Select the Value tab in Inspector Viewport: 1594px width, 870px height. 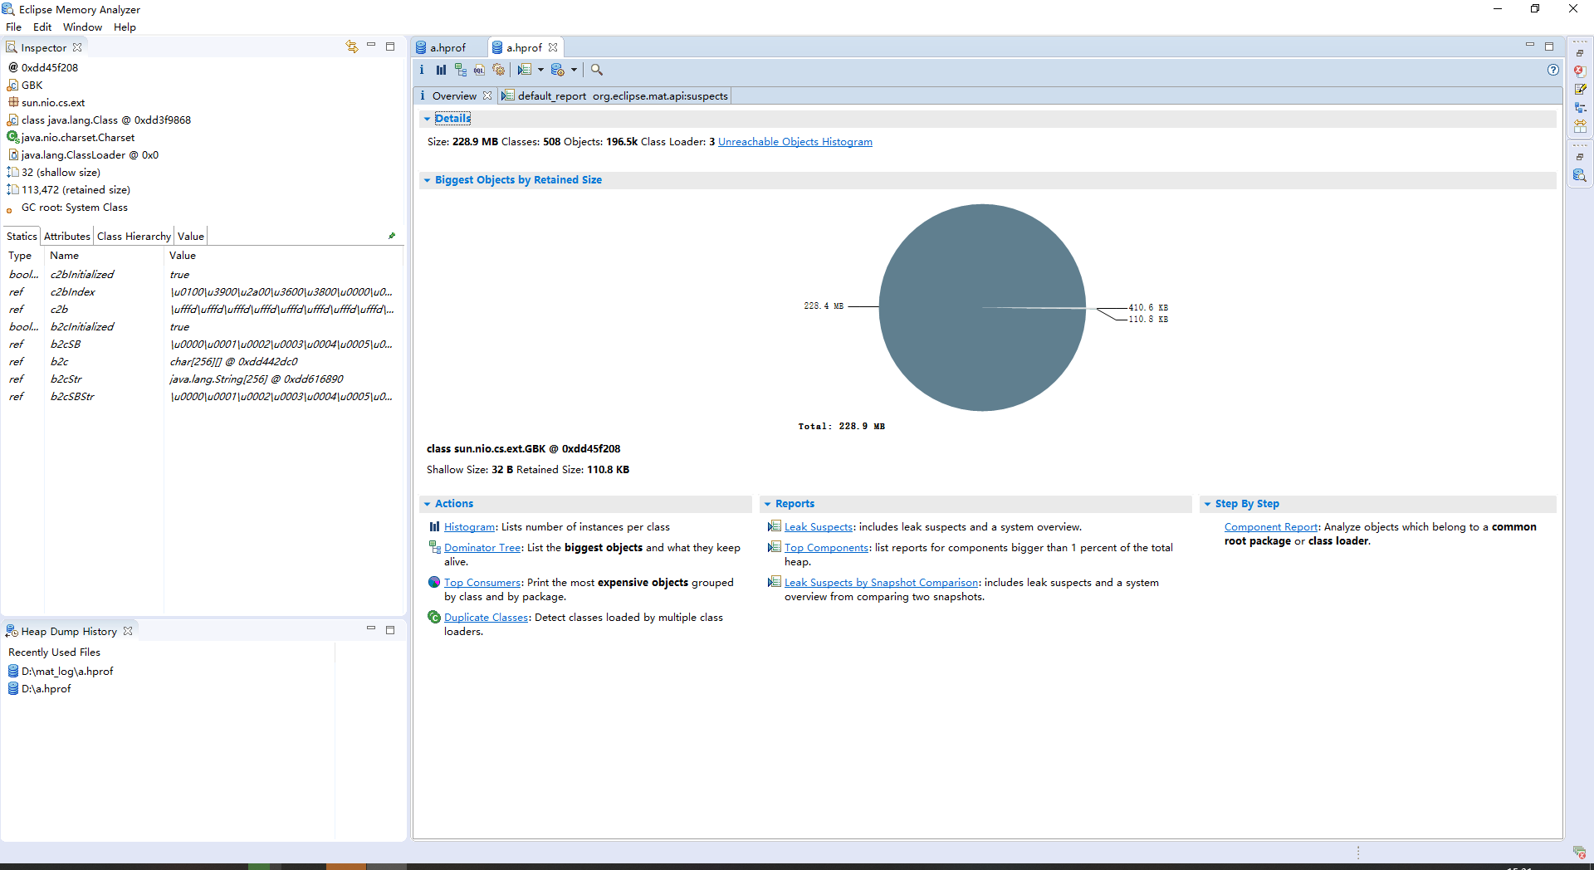pos(190,237)
